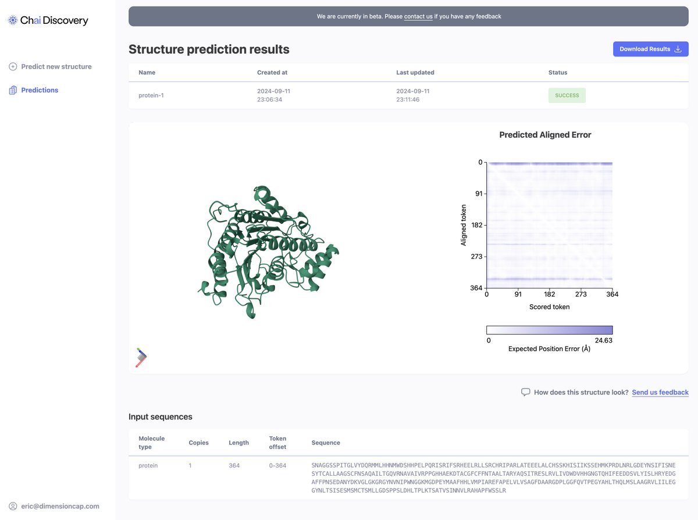Screen dimensions: 698x520
Task: Click the Status column header
Action: pos(558,73)
